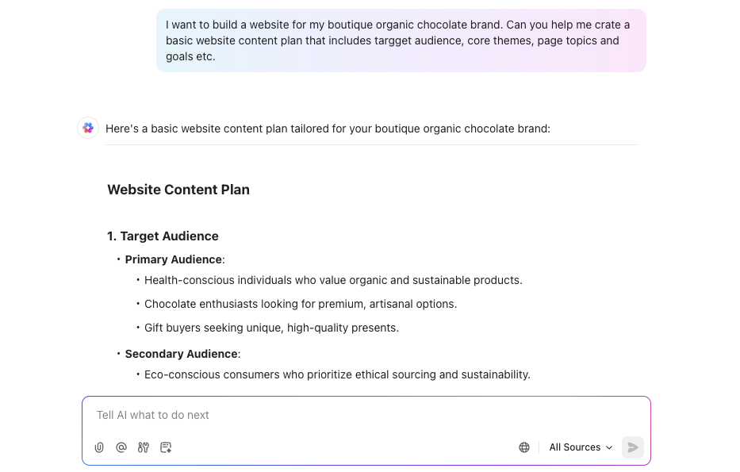
Task: Click the "Eco-conscious consumers" bullet text
Action: coord(337,374)
